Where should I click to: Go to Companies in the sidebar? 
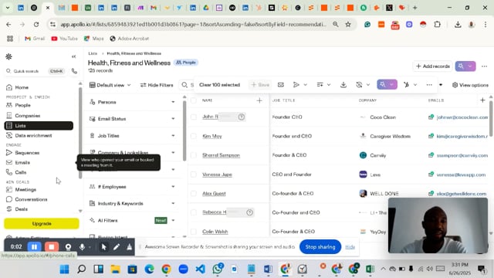pyautogui.click(x=28, y=116)
